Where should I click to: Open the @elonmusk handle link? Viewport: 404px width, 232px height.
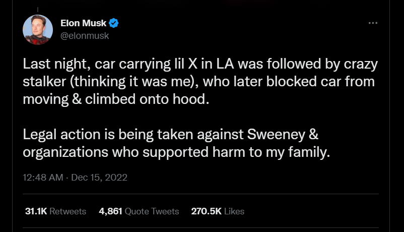coord(84,36)
